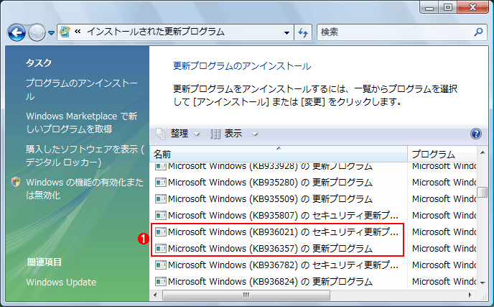Viewport: 494px width, 307px height.
Task: Open プログラムのアンインストール task link
Action: 82,90
